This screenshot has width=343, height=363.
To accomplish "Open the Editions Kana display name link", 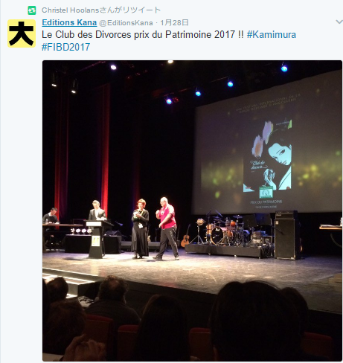I will point(69,22).
